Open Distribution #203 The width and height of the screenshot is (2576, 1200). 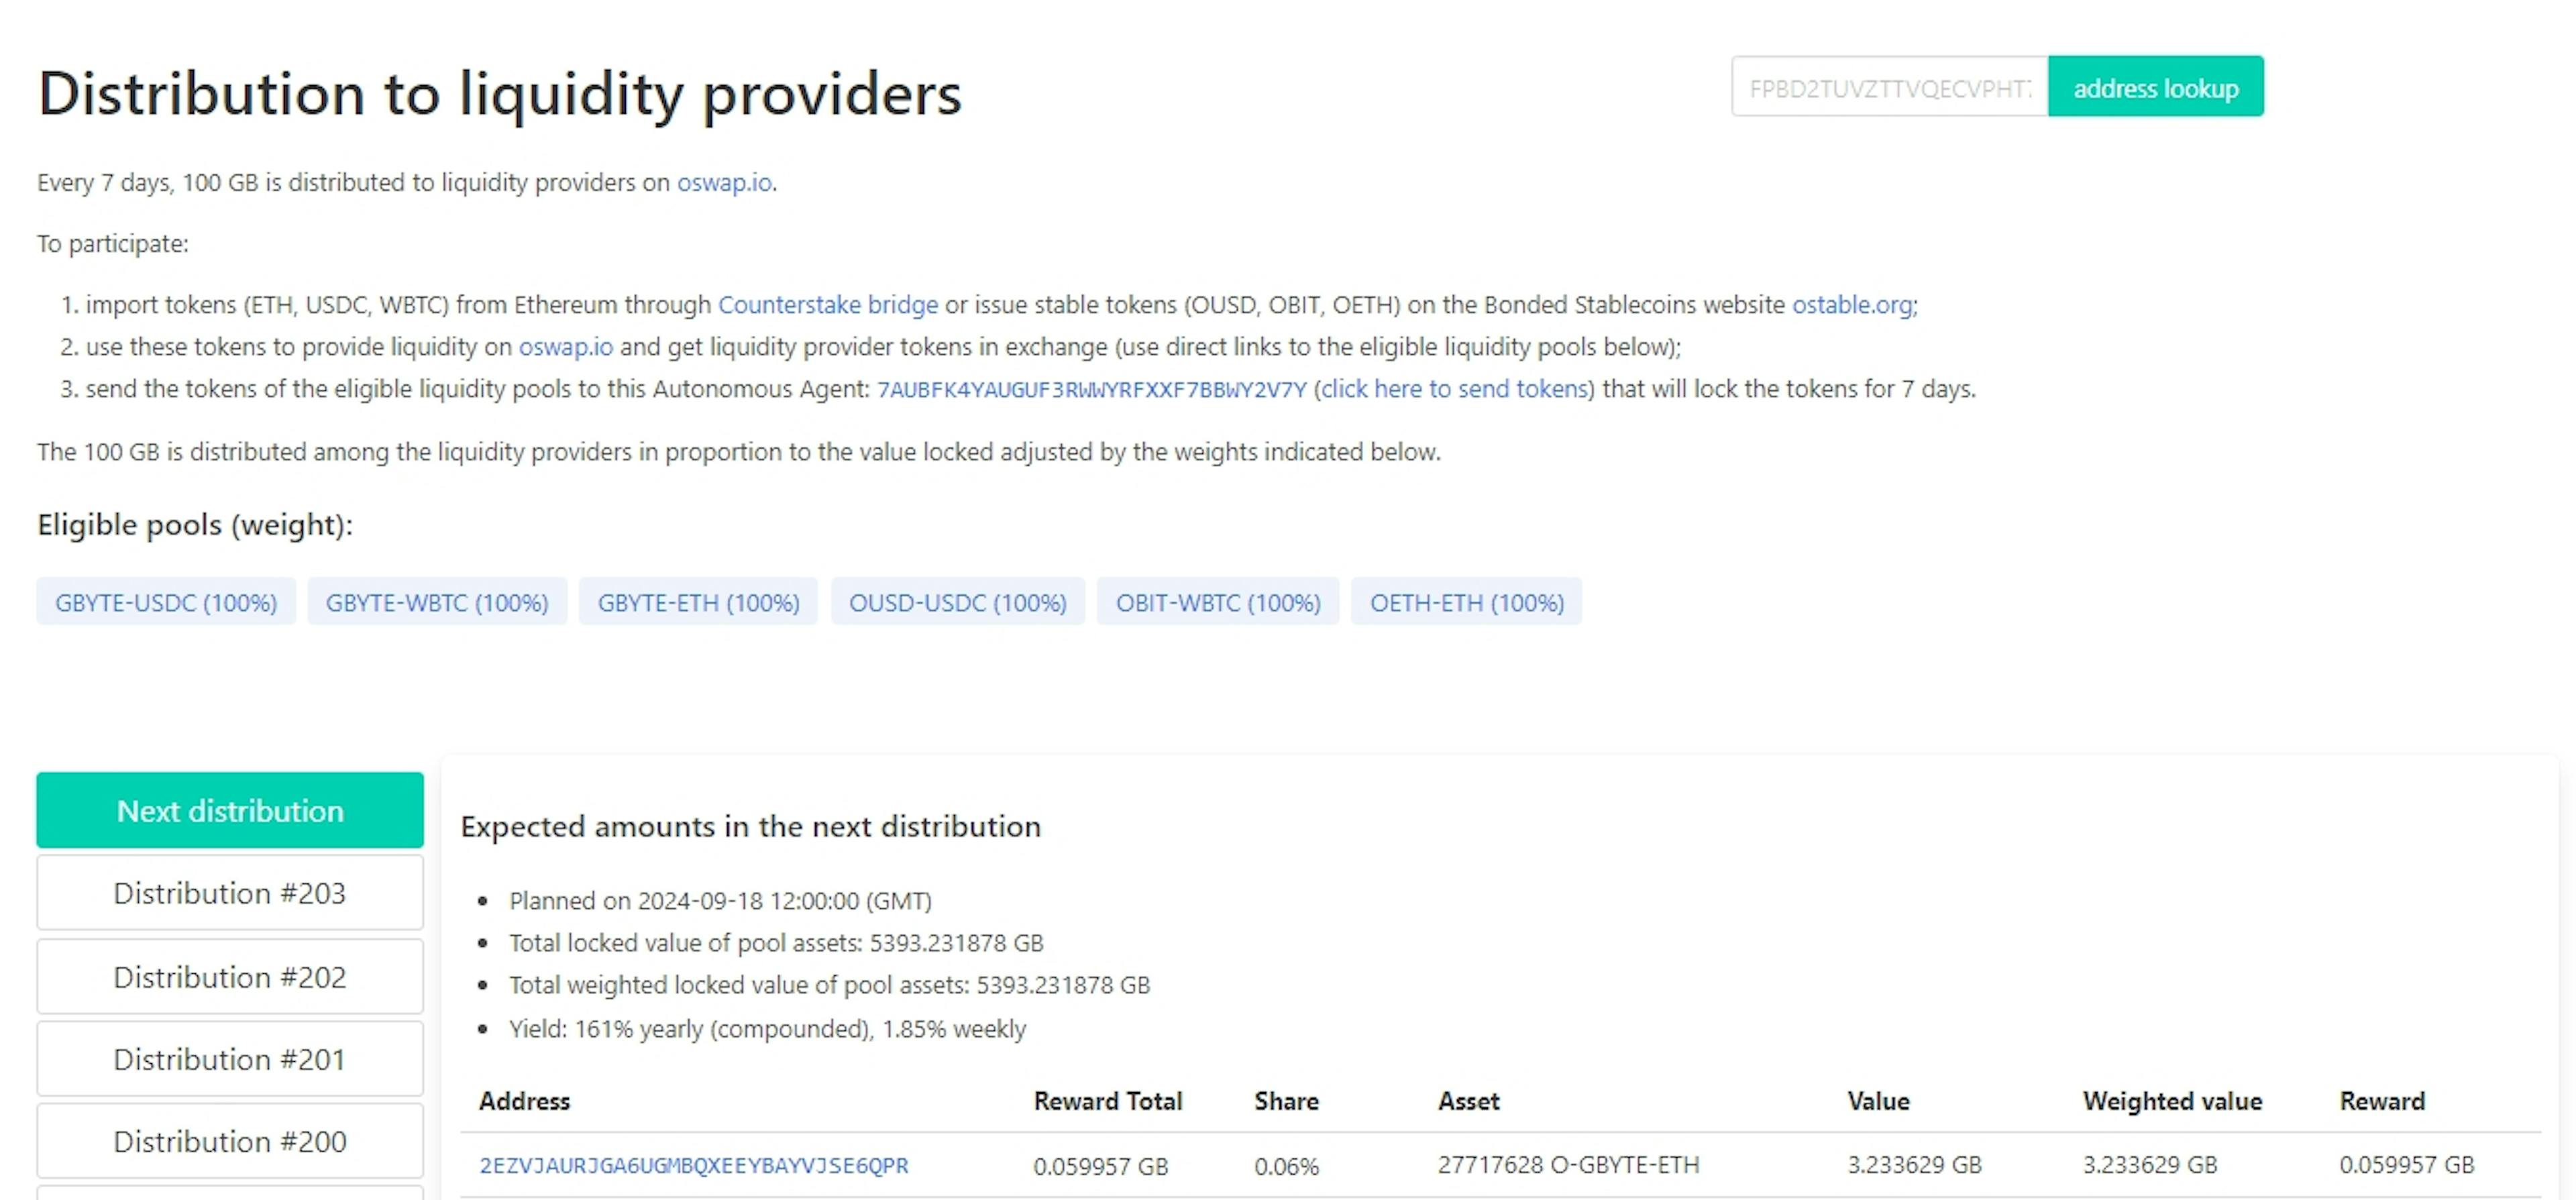click(229, 892)
